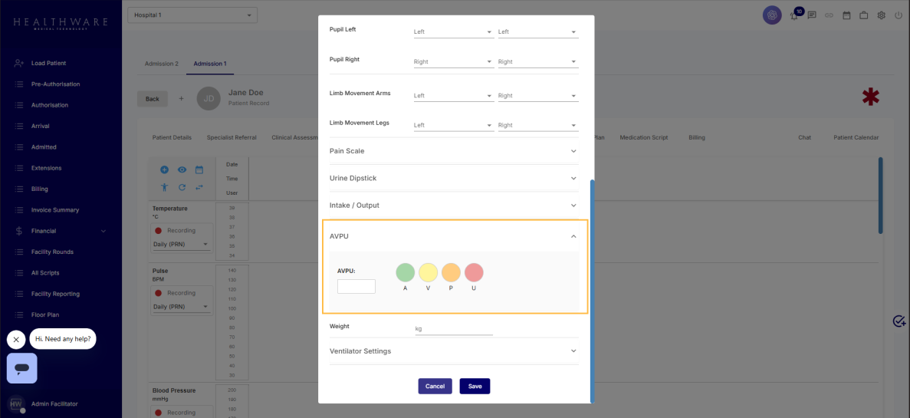Image resolution: width=910 pixels, height=418 pixels.
Task: Select the yellow V AVPU option
Action: pyautogui.click(x=428, y=272)
